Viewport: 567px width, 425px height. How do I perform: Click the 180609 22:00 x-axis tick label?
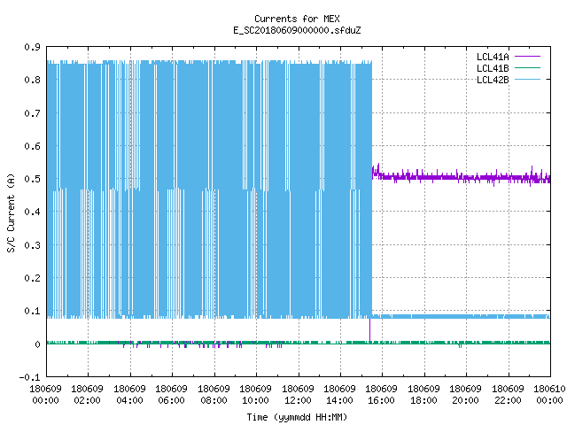tap(508, 395)
